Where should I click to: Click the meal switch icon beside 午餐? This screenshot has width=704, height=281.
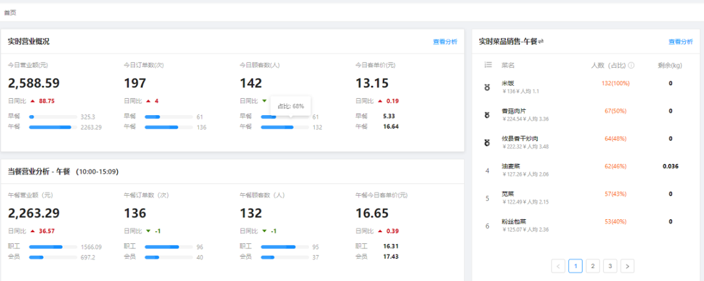tap(541, 42)
